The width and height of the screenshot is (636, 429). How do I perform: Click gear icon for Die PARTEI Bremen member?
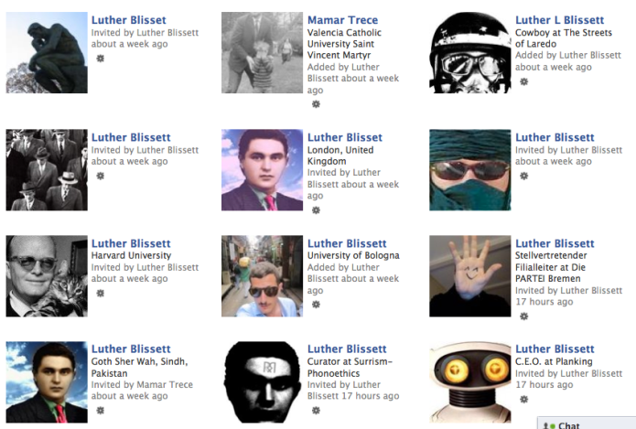pyautogui.click(x=524, y=316)
